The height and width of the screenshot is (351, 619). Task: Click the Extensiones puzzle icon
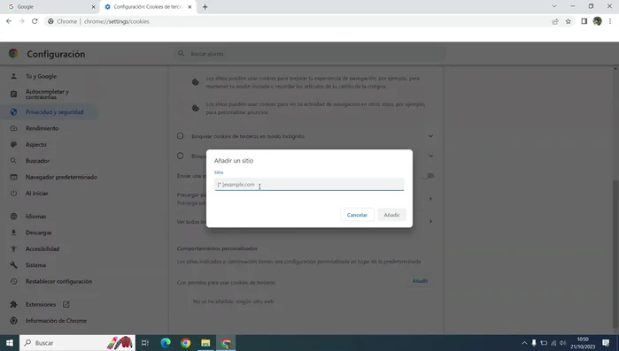(14, 304)
